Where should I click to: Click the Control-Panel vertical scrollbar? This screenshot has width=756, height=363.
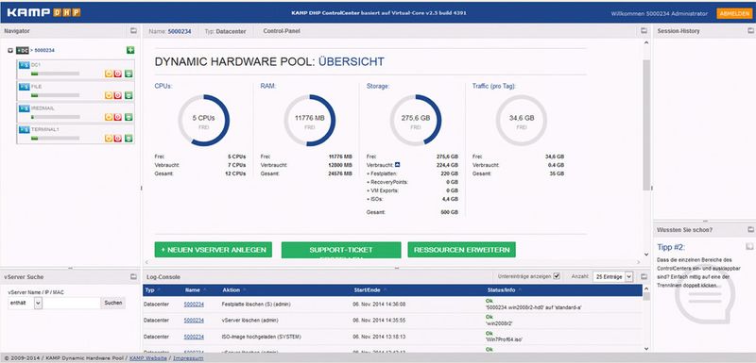646,125
